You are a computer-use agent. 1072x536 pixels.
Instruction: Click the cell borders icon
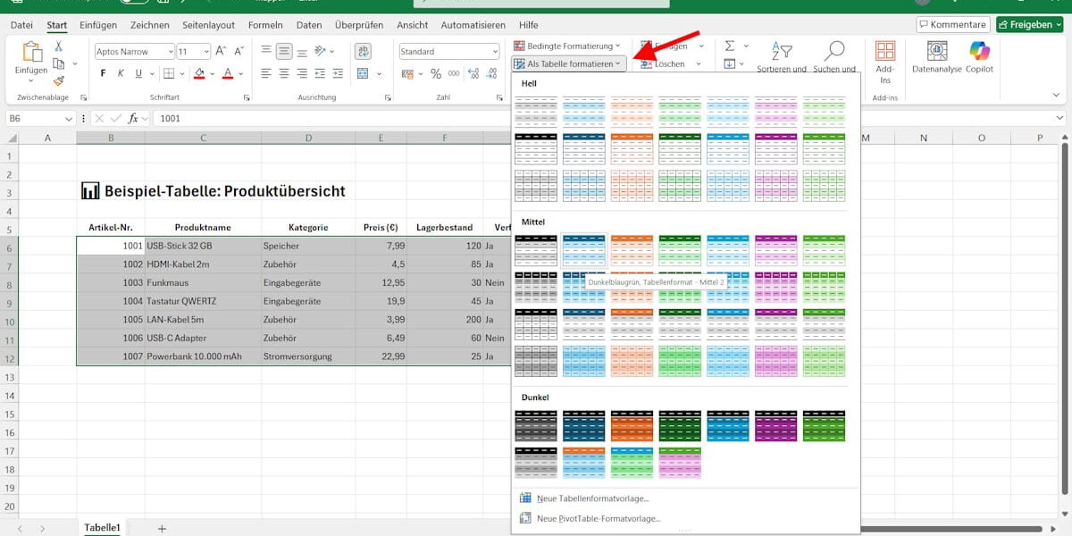point(168,73)
